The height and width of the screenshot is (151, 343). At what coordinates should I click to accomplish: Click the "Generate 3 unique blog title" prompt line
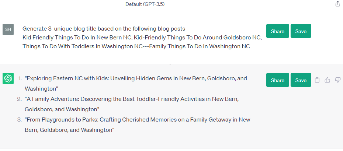[x=104, y=28]
